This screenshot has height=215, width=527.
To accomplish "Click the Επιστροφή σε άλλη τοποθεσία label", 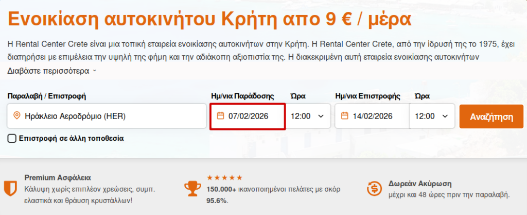I will pyautogui.click(x=71, y=138).
